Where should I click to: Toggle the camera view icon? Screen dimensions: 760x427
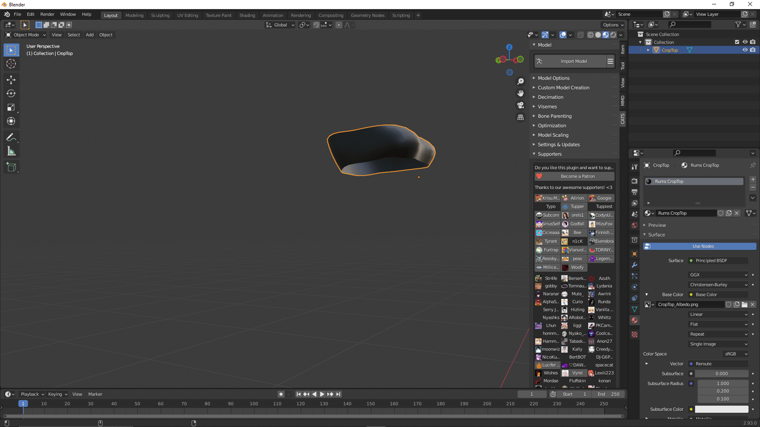pyautogui.click(x=520, y=105)
